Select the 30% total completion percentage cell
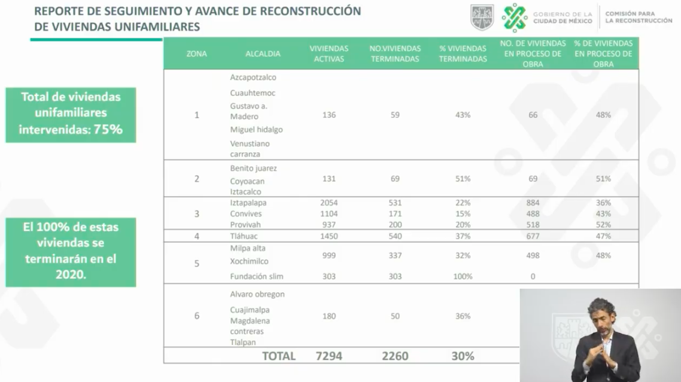681x382 pixels. [x=462, y=355]
